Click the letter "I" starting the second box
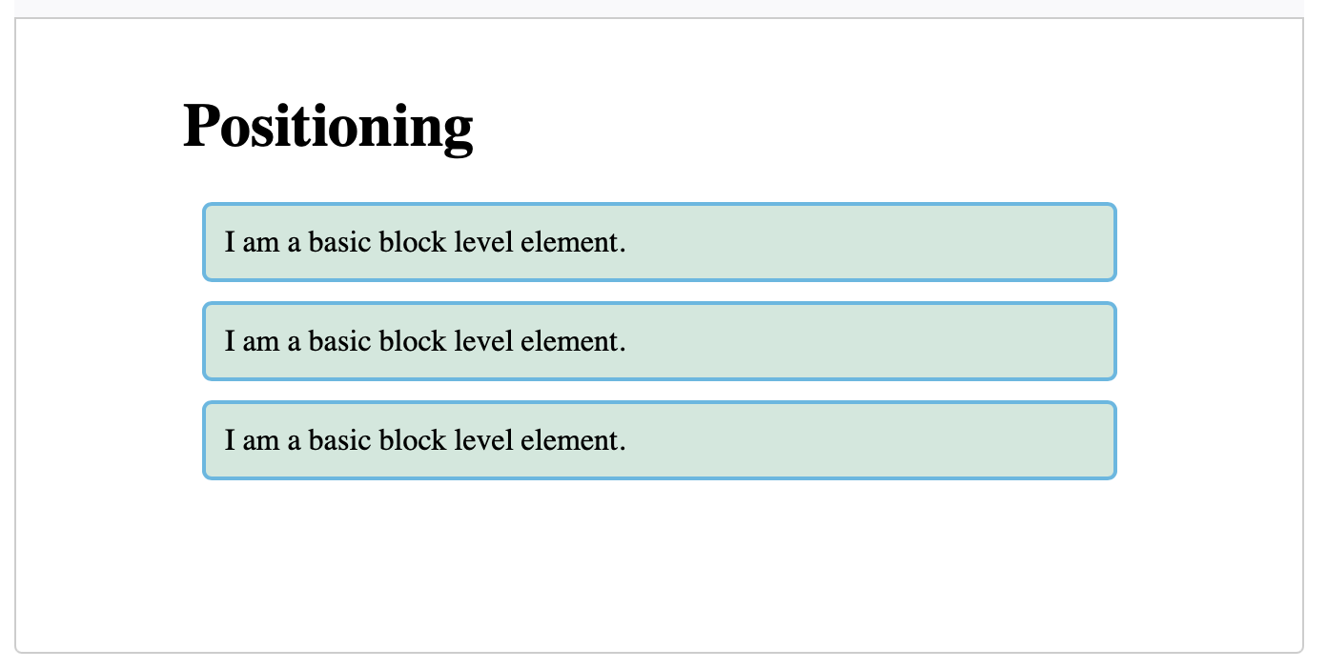The height and width of the screenshot is (669, 1327). [230, 341]
